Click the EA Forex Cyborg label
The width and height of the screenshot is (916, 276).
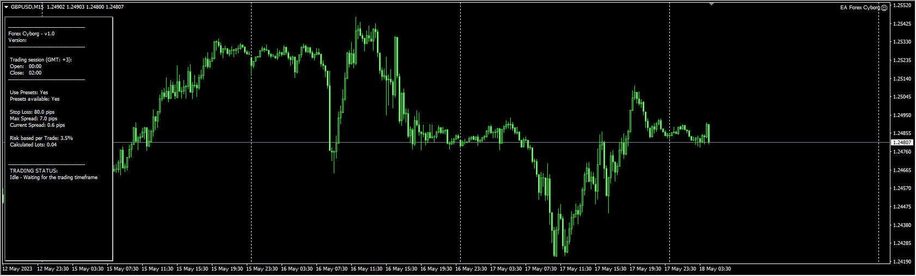coord(860,8)
